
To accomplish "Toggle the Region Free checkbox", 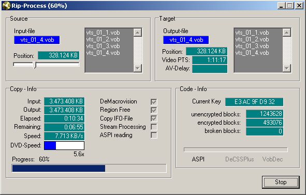I will 154,110.
